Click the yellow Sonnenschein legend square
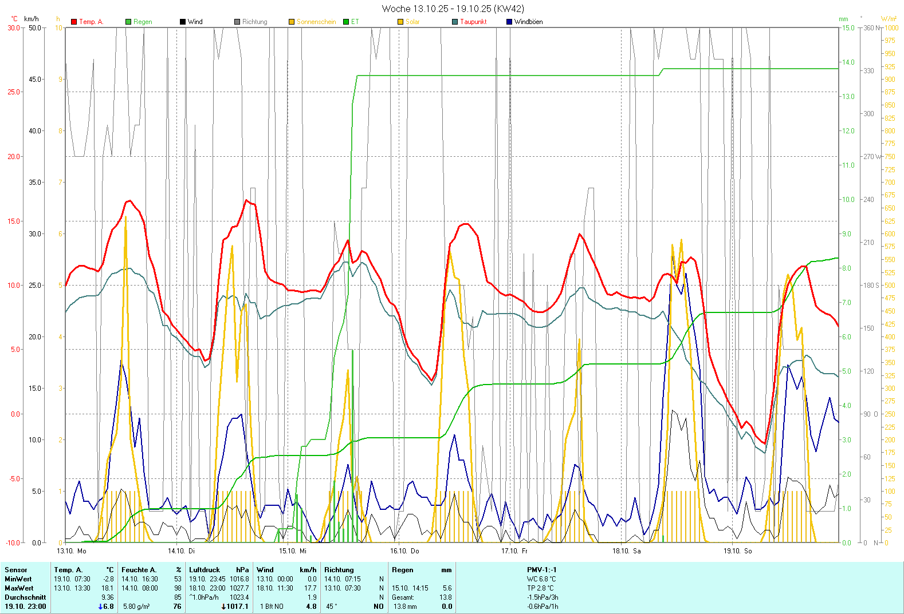This screenshot has width=904, height=614. click(x=292, y=22)
